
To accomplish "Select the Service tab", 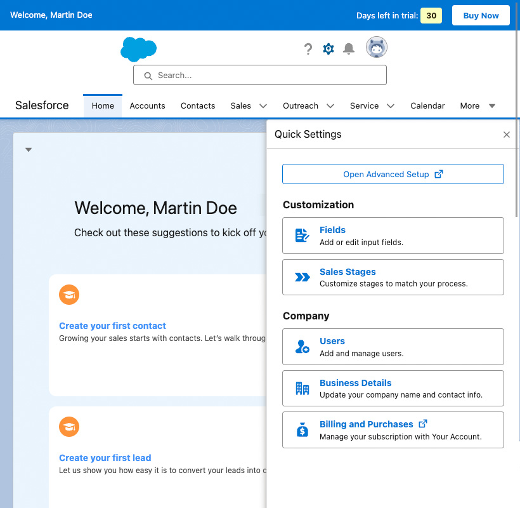I will [364, 105].
